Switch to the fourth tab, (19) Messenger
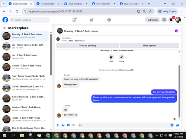 pos(103,4)
